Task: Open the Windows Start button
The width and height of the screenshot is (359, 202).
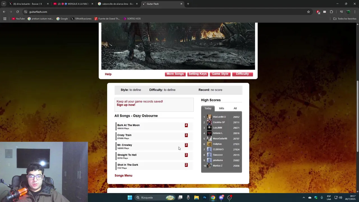Action: pos(130,198)
